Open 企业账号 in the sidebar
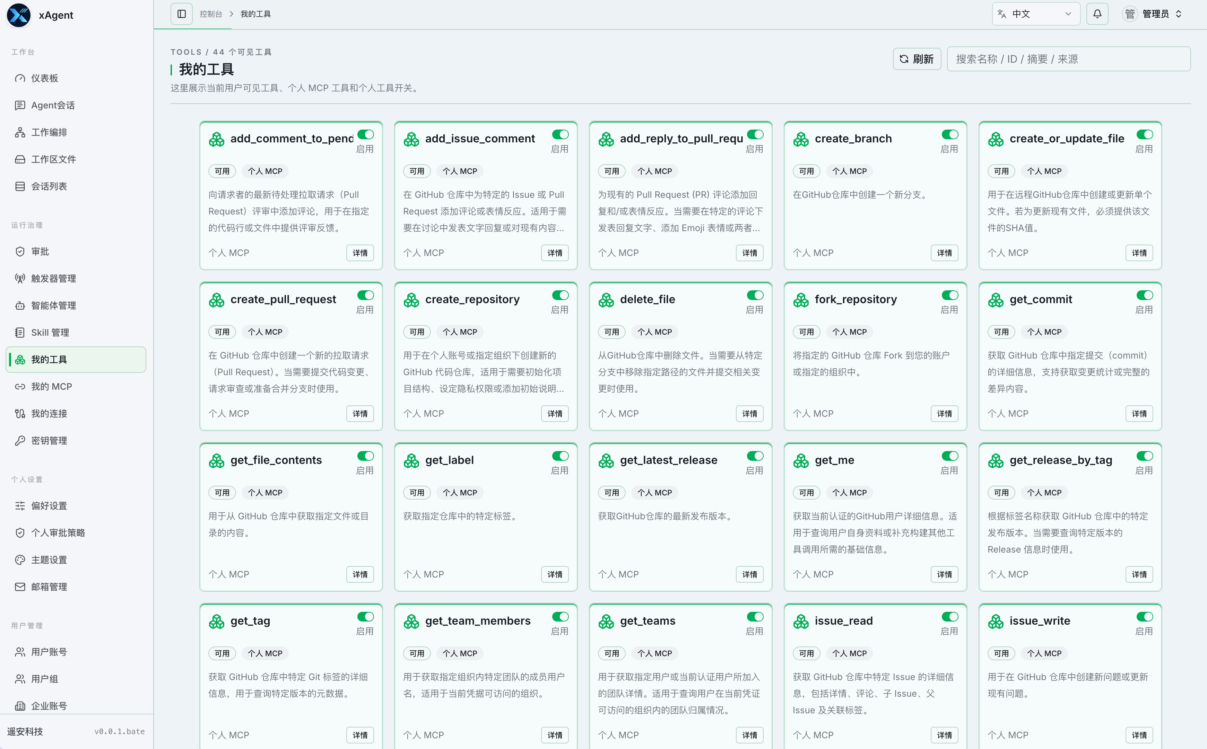Viewport: 1207px width, 749px height. 76,706
